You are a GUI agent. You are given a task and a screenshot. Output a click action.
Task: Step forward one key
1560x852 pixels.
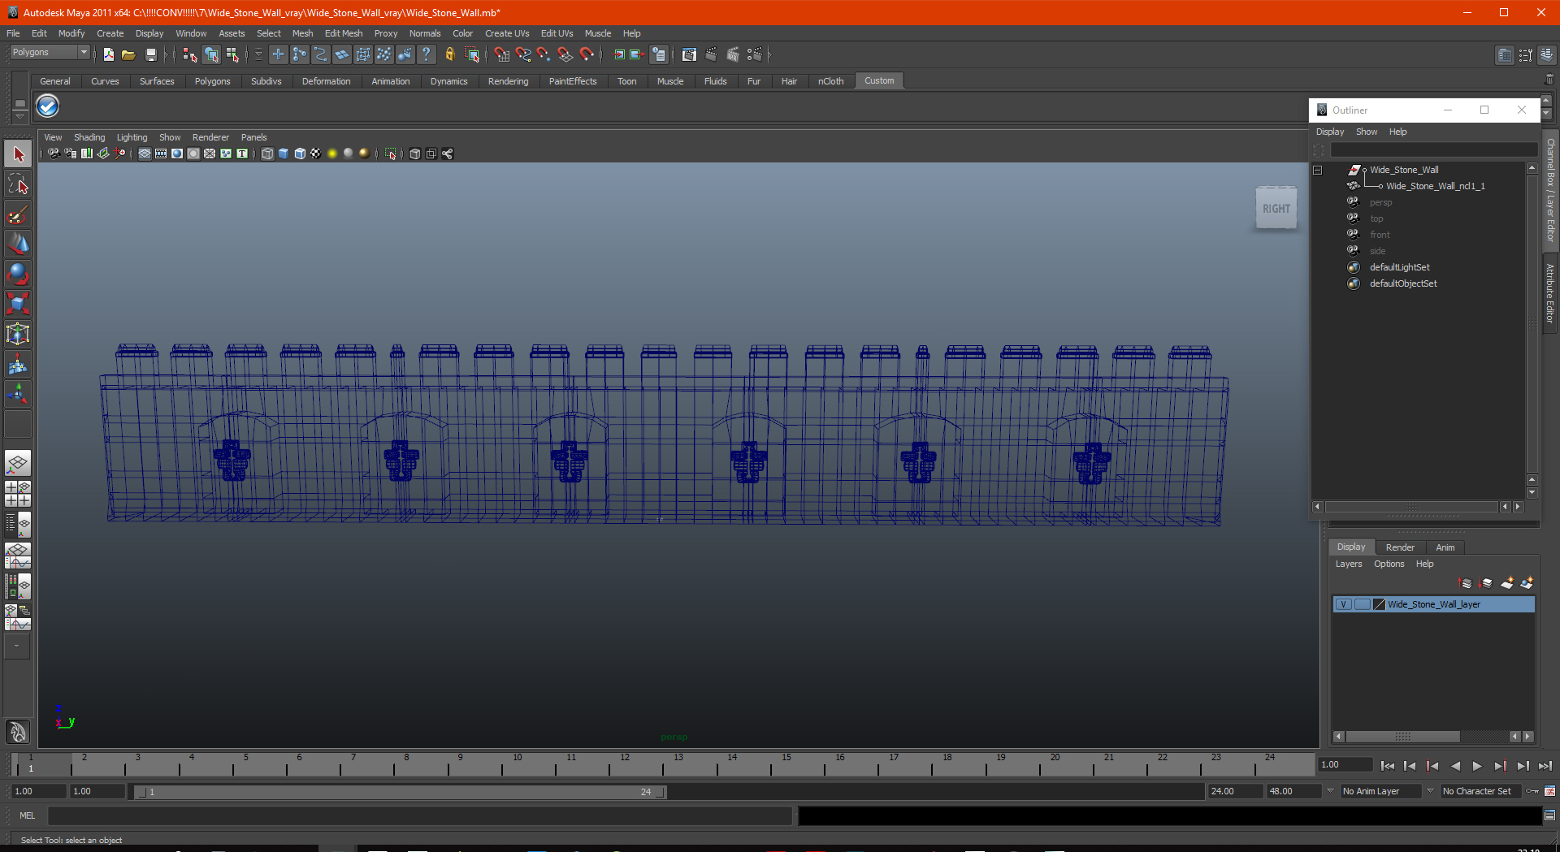1500,766
